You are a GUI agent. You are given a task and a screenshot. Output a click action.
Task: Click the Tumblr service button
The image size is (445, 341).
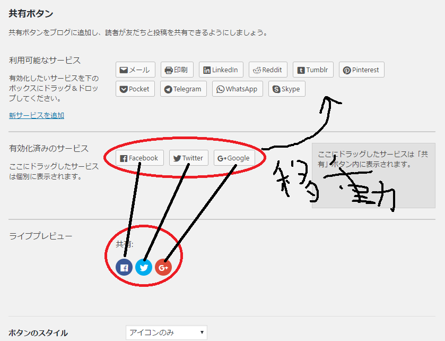click(x=313, y=70)
